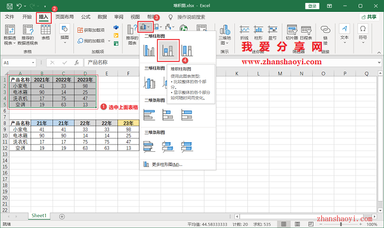384x228 pixels.
Task: Select the 100% stacked column chart icon
Action: coord(187,50)
